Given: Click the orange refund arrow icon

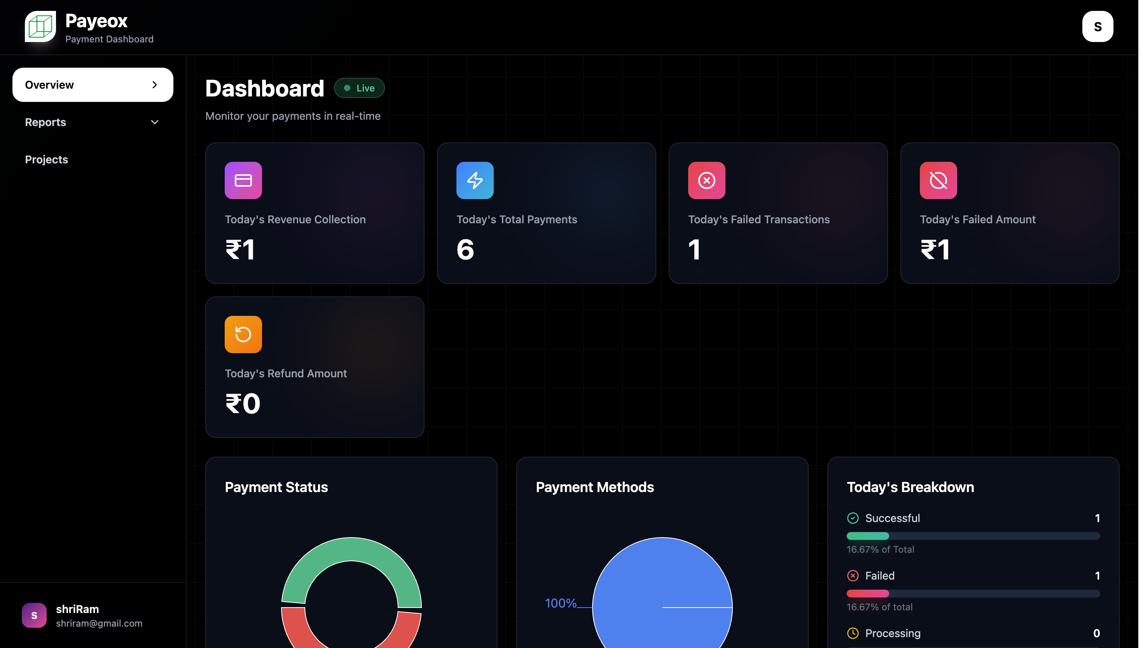Looking at the screenshot, I should [x=243, y=334].
